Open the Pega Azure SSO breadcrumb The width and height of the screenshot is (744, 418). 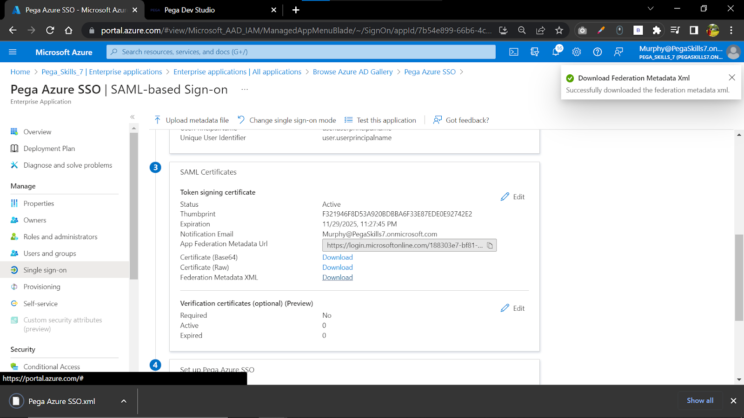click(430, 72)
